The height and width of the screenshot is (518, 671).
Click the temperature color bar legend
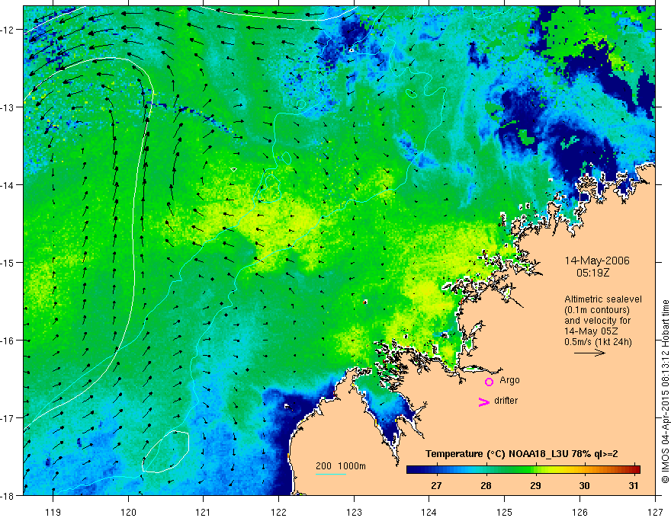pos(523,469)
